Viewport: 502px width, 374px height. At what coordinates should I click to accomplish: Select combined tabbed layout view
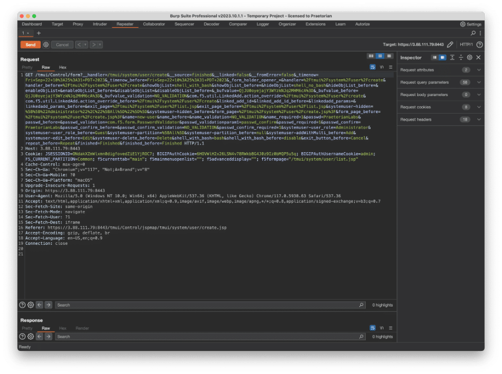pos(389,56)
